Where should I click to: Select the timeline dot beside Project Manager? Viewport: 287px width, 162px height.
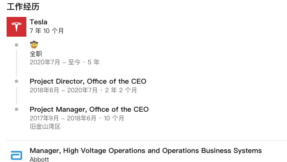click(x=16, y=109)
